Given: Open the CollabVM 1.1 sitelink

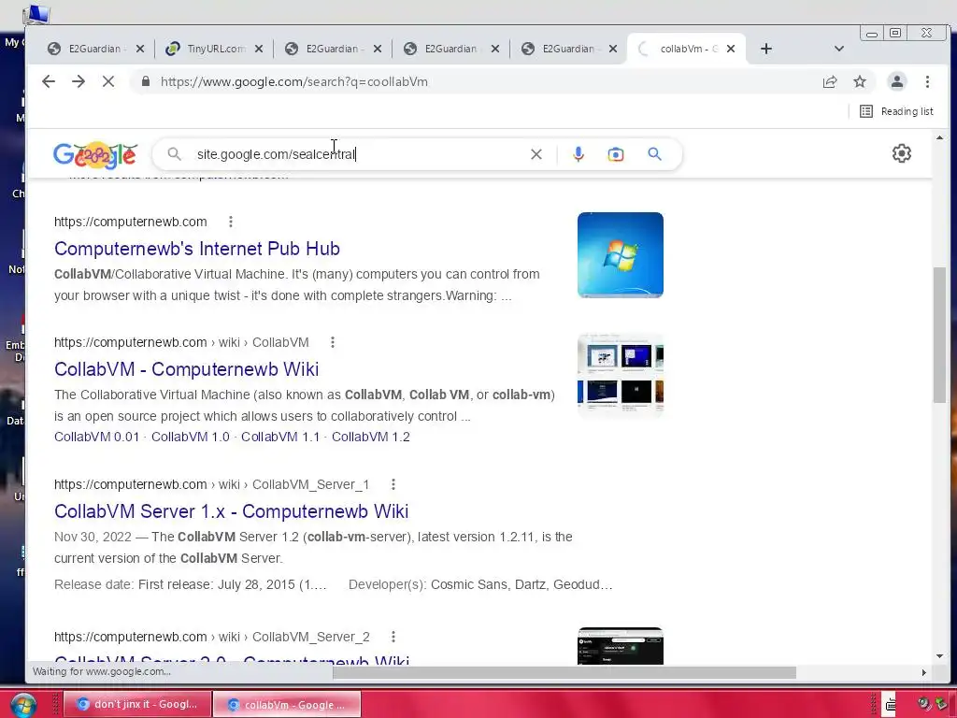Looking at the screenshot, I should coord(280,437).
